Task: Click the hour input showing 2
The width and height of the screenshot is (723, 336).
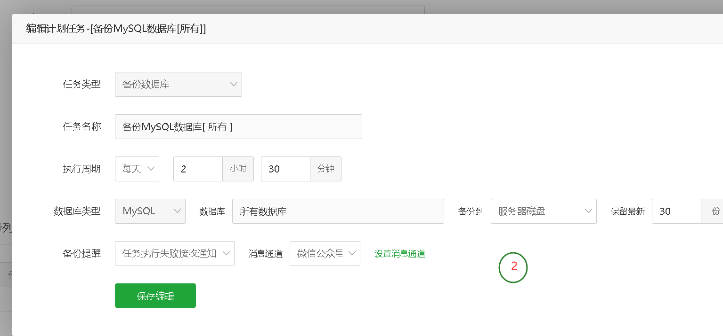Action: tap(198, 169)
